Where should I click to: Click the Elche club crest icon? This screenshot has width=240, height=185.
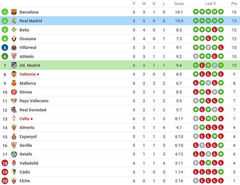click(x=14, y=181)
